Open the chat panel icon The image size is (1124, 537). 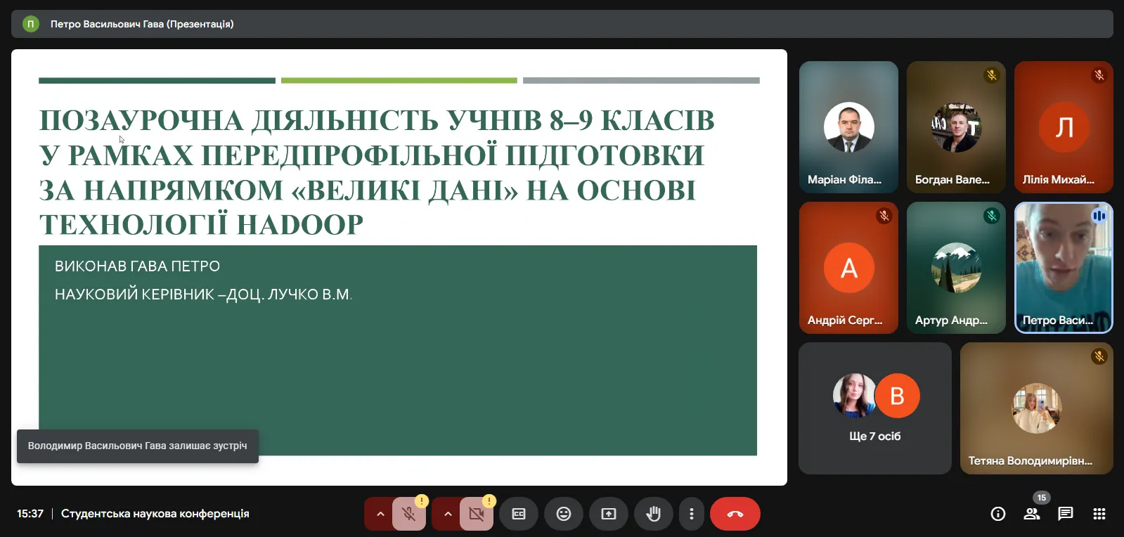pos(1066,514)
